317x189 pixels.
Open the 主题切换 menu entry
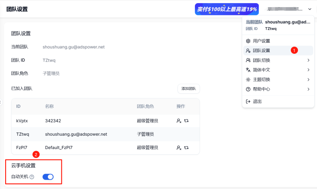point(278,79)
